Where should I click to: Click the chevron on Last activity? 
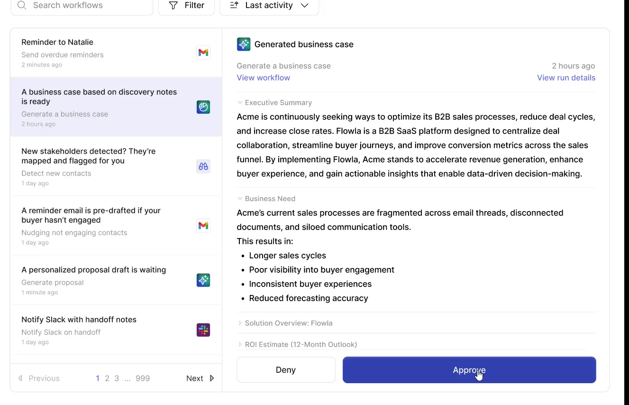tap(304, 6)
